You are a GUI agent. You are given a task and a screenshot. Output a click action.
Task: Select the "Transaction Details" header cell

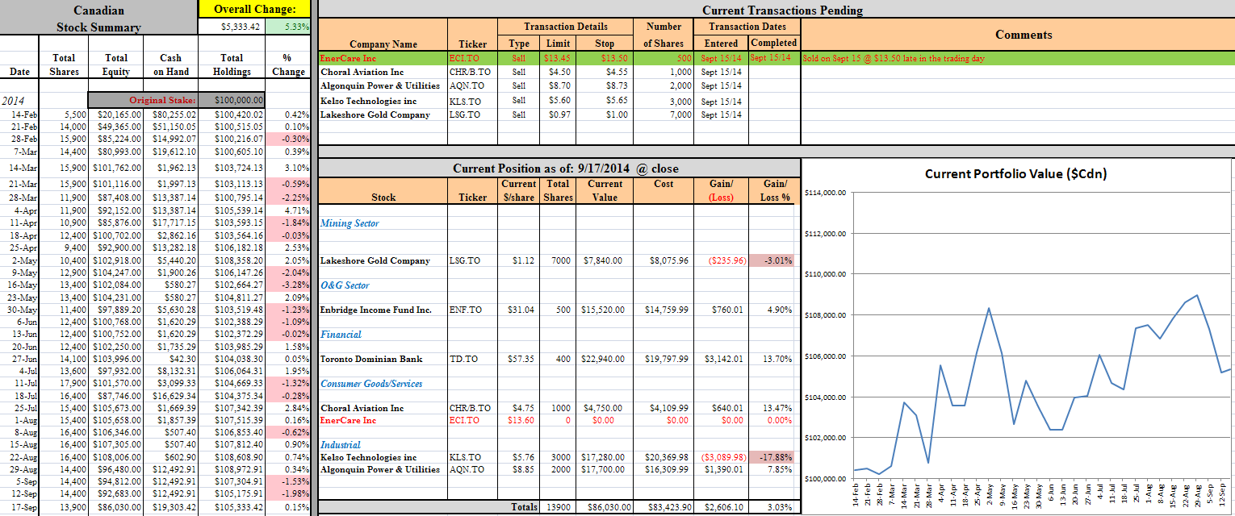click(x=566, y=27)
